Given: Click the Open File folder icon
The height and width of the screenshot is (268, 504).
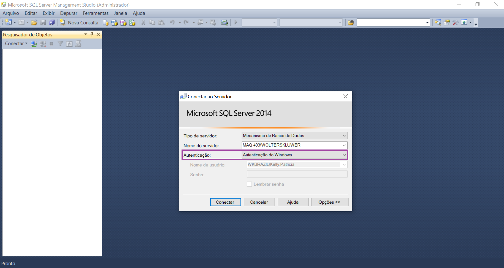Looking at the screenshot, I should (34, 23).
